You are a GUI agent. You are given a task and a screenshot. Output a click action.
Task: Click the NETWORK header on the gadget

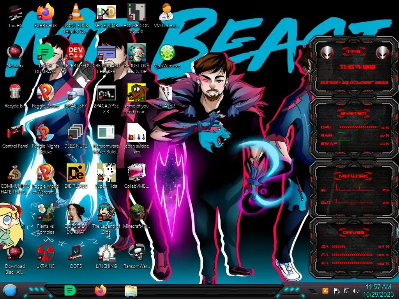tap(354, 176)
